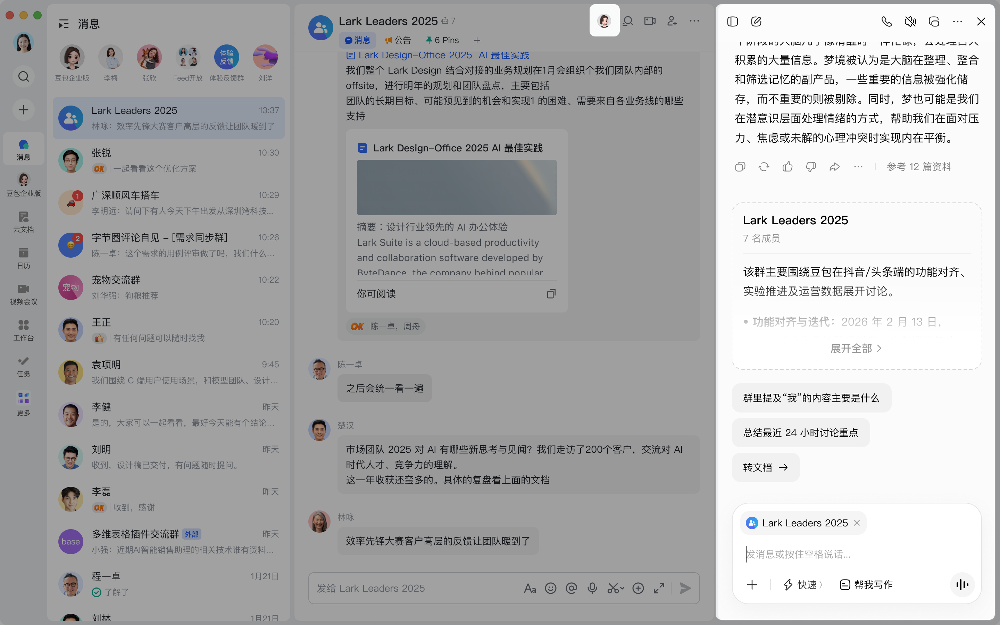This screenshot has height=625, width=1000.
Task: Remove the Lark Leaders 2025 context chip
Action: (857, 523)
